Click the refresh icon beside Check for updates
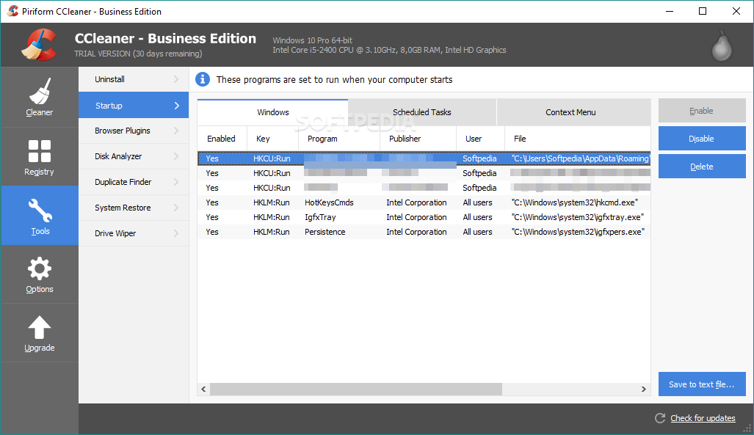754x435 pixels. point(660,418)
